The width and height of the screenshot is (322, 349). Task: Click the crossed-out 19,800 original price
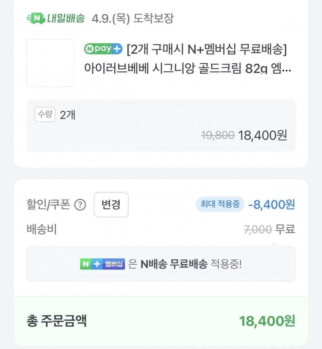(x=218, y=135)
